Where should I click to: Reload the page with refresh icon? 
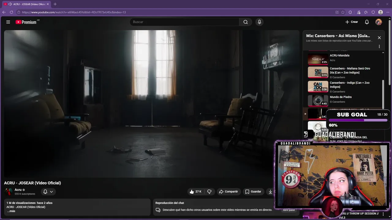pyautogui.click(x=11, y=12)
